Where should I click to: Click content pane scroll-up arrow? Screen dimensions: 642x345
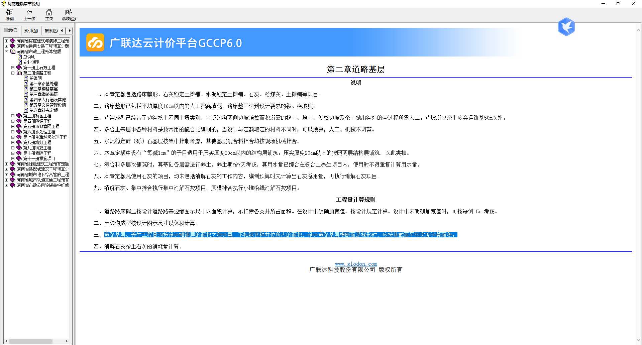tap(638, 30)
